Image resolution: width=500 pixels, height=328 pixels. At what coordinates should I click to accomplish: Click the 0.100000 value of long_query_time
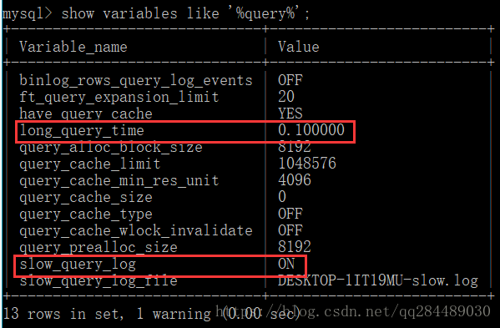311,130
